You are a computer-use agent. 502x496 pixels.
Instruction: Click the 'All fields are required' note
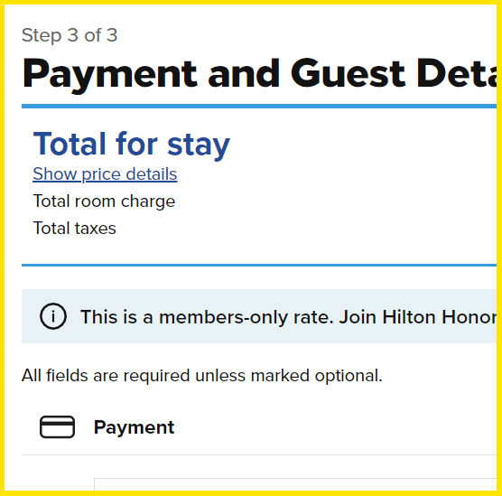pyautogui.click(x=202, y=375)
